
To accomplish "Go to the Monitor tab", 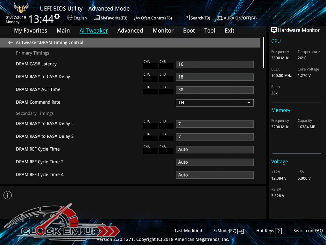I will 163,31.
